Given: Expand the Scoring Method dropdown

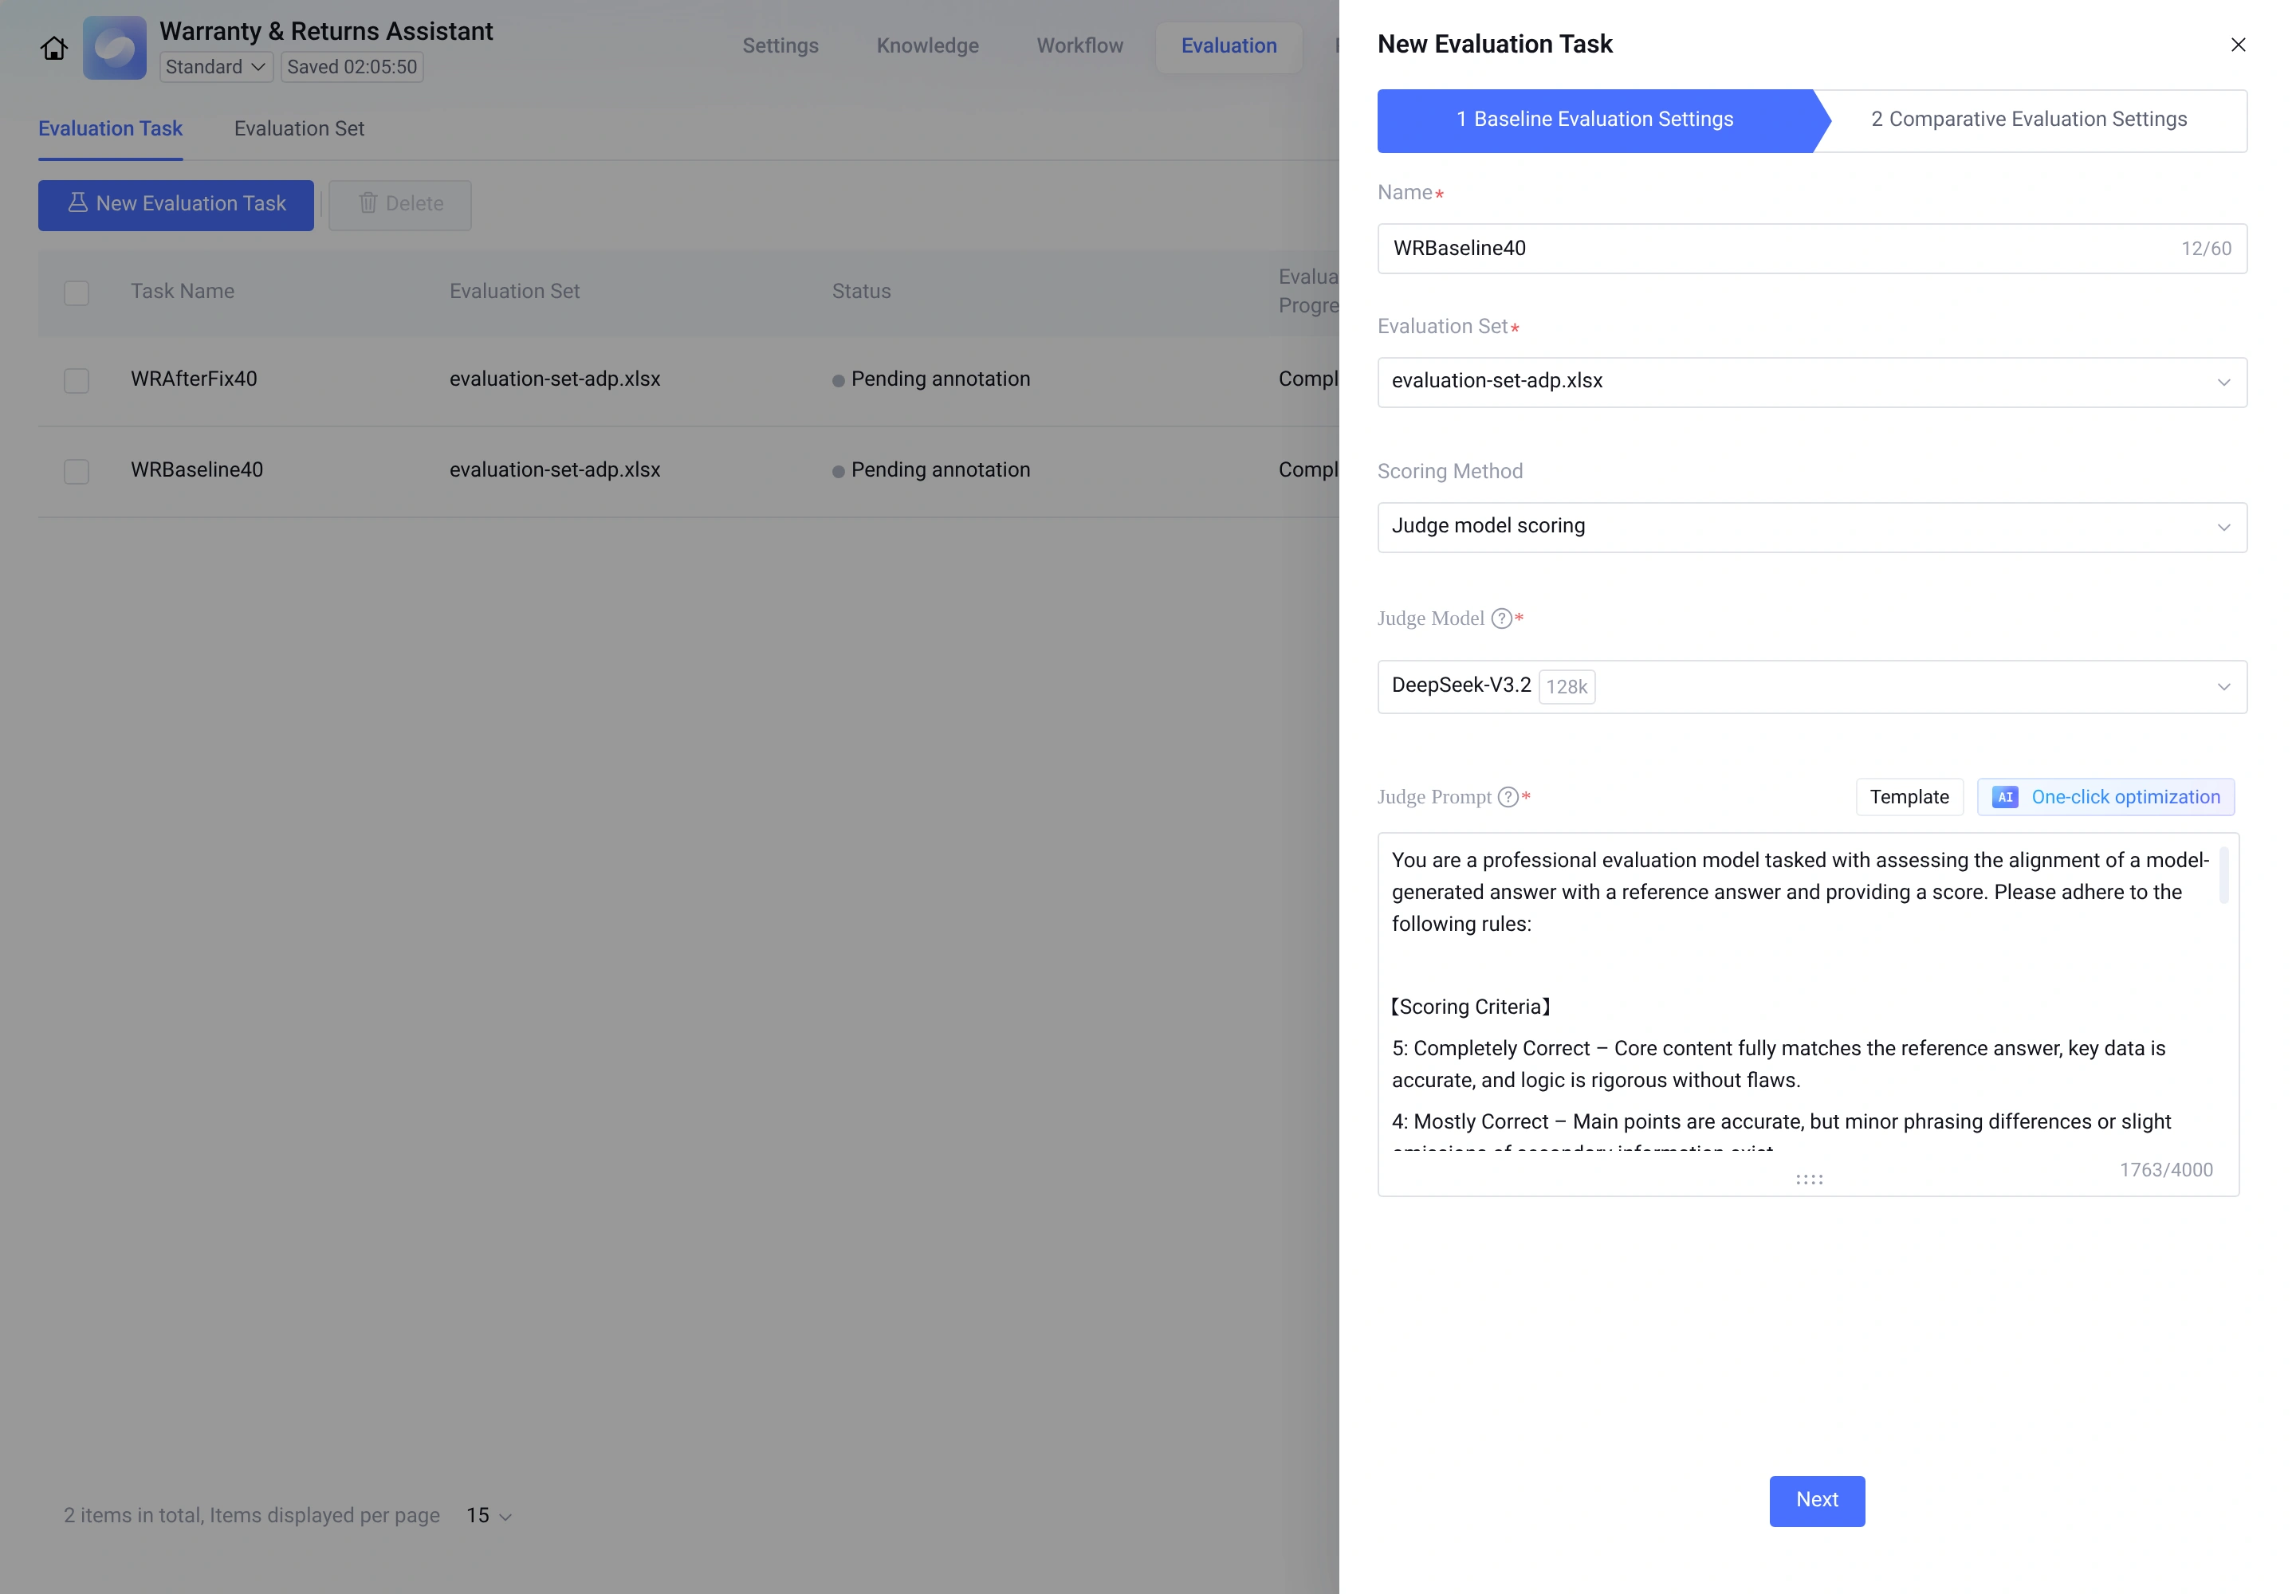Looking at the screenshot, I should [x=1811, y=526].
